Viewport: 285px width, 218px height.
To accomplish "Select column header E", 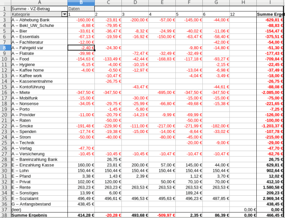I will 162,3.
